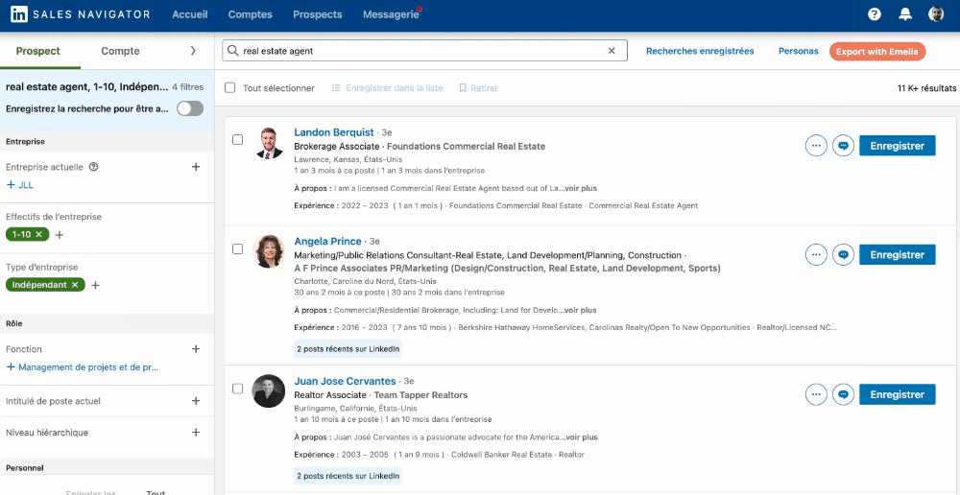Open more options for Landon Berquist

pyautogui.click(x=816, y=146)
